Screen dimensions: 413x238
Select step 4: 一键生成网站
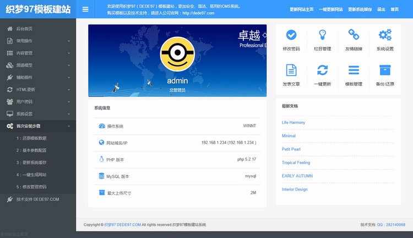pos(31,175)
